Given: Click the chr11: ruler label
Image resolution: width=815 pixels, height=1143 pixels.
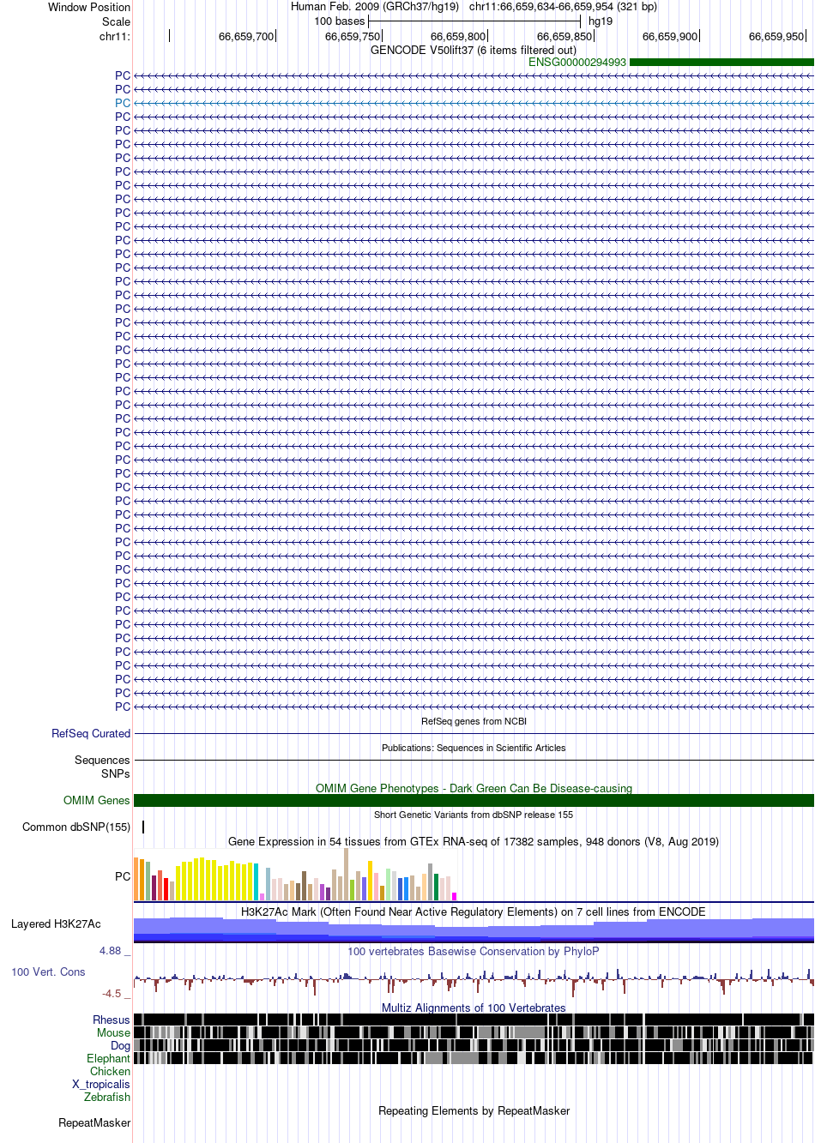Looking at the screenshot, I should click(x=115, y=36).
